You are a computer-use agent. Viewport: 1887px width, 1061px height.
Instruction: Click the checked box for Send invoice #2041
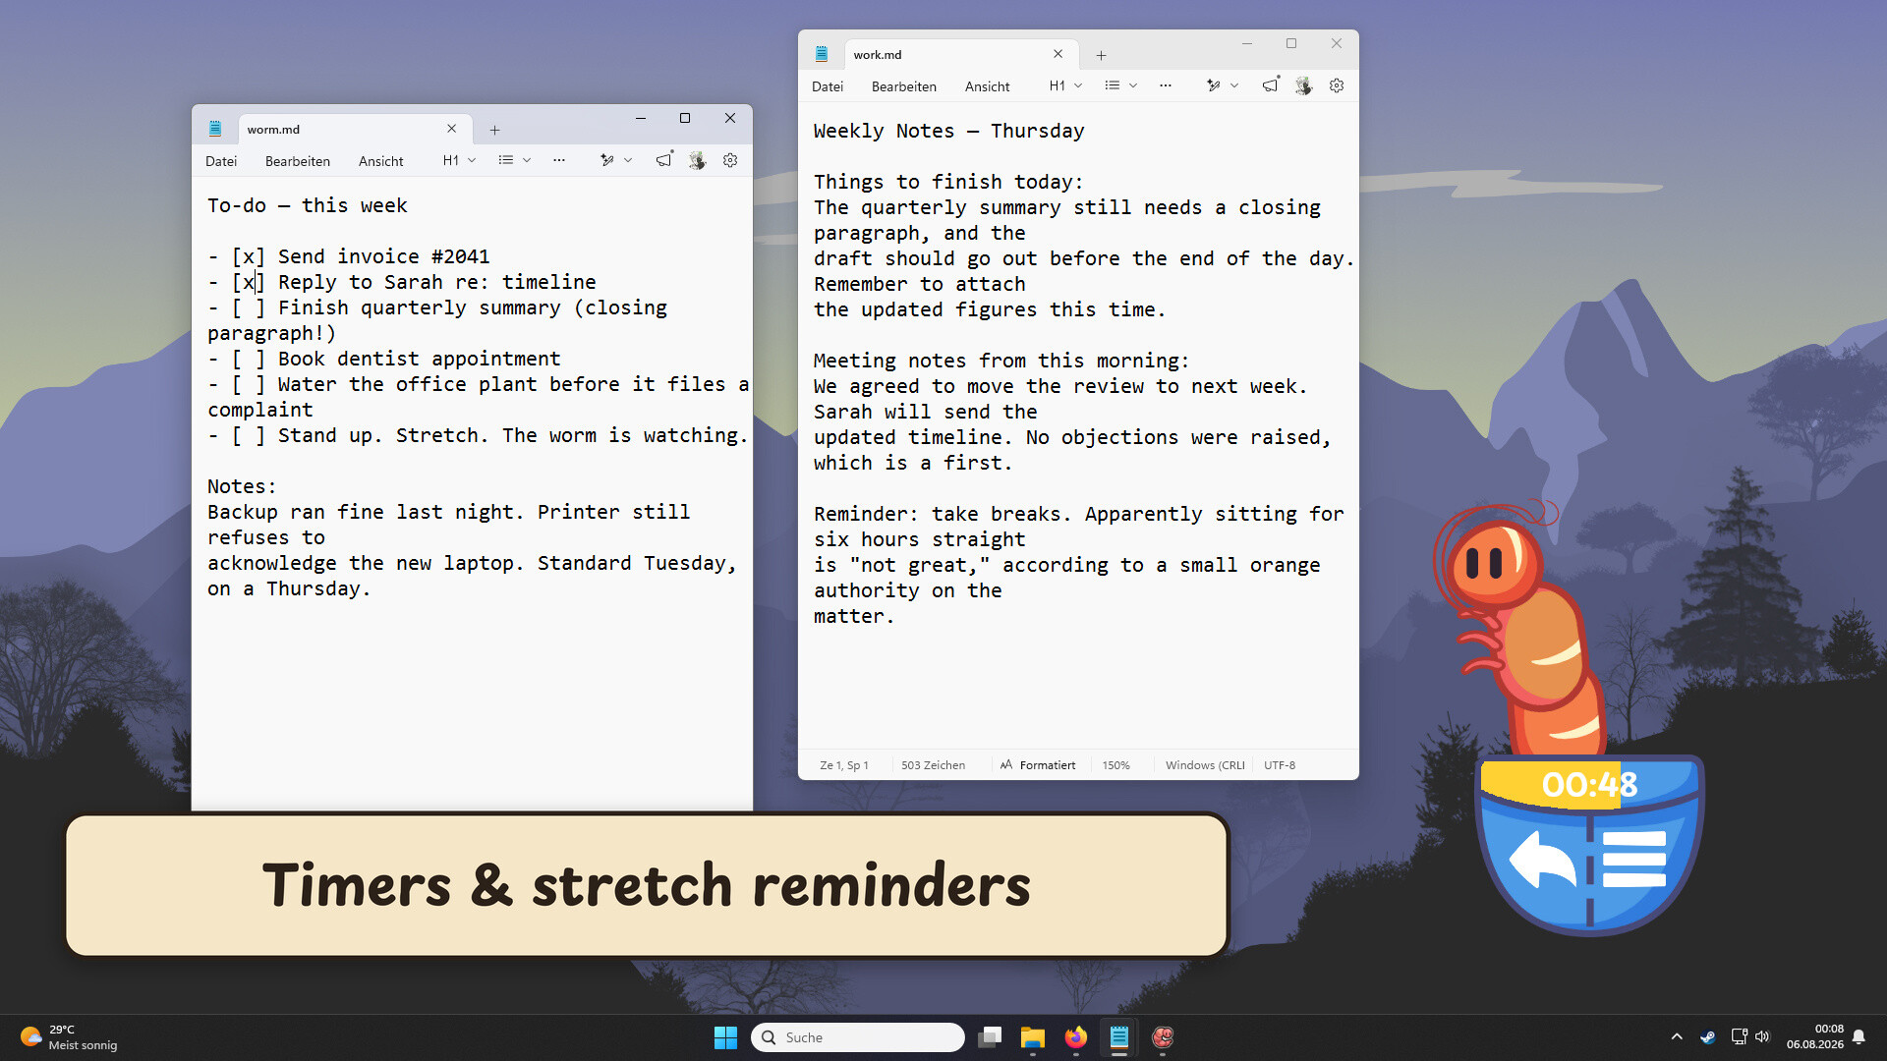pos(249,256)
